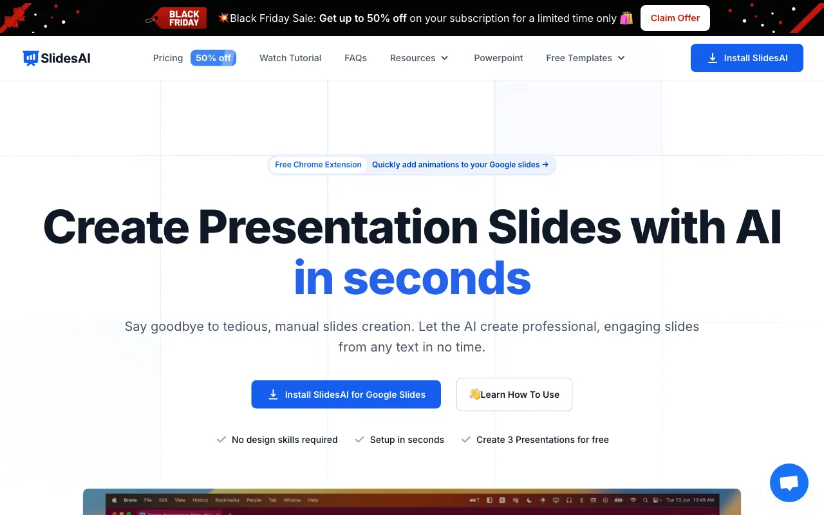
Task: Click the Black Friday Sale banner text
Action: (425, 18)
